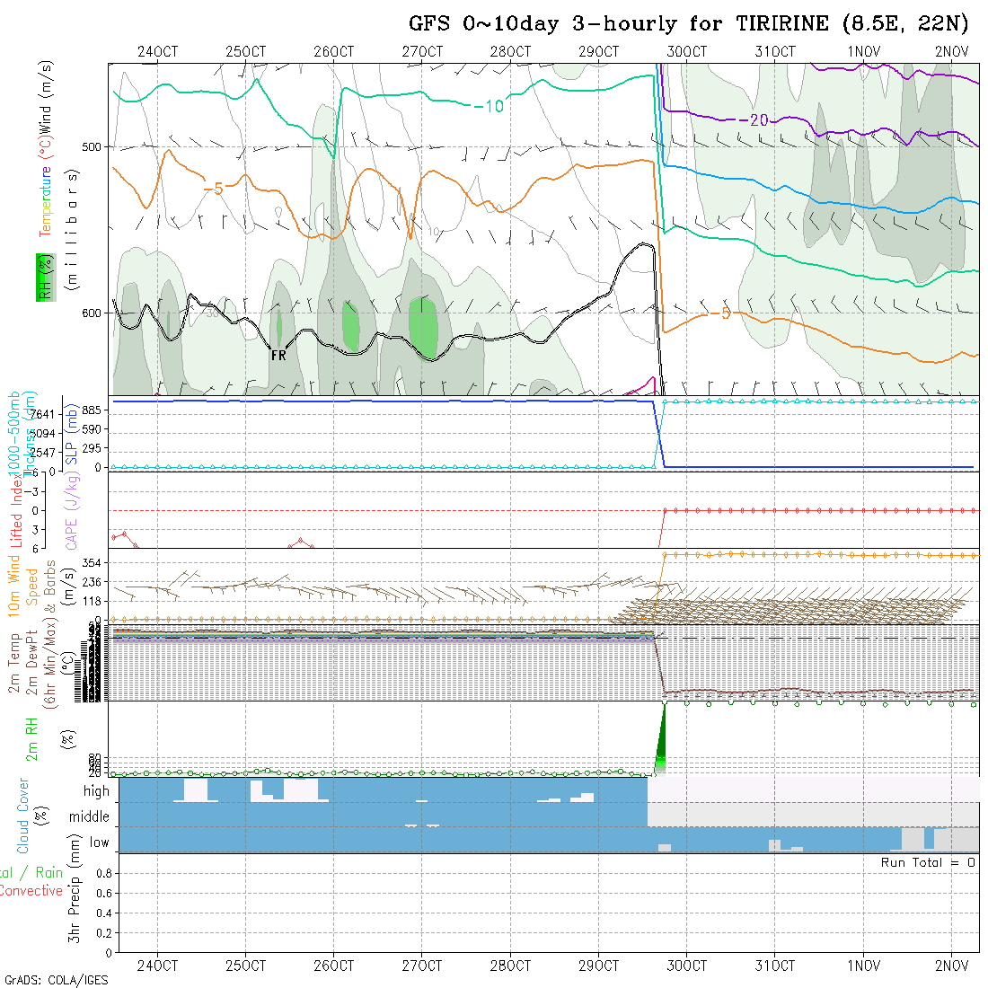Viewport: 988px width, 988px height.
Task: Select the 24OCT label on top axis
Action: 157,52
